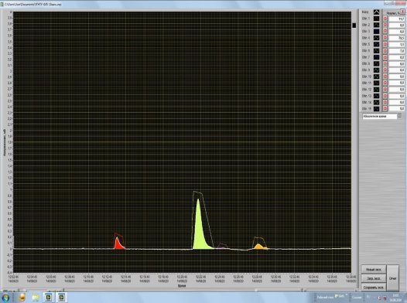Click the waveform icon for channel 14

(x=376, y=102)
